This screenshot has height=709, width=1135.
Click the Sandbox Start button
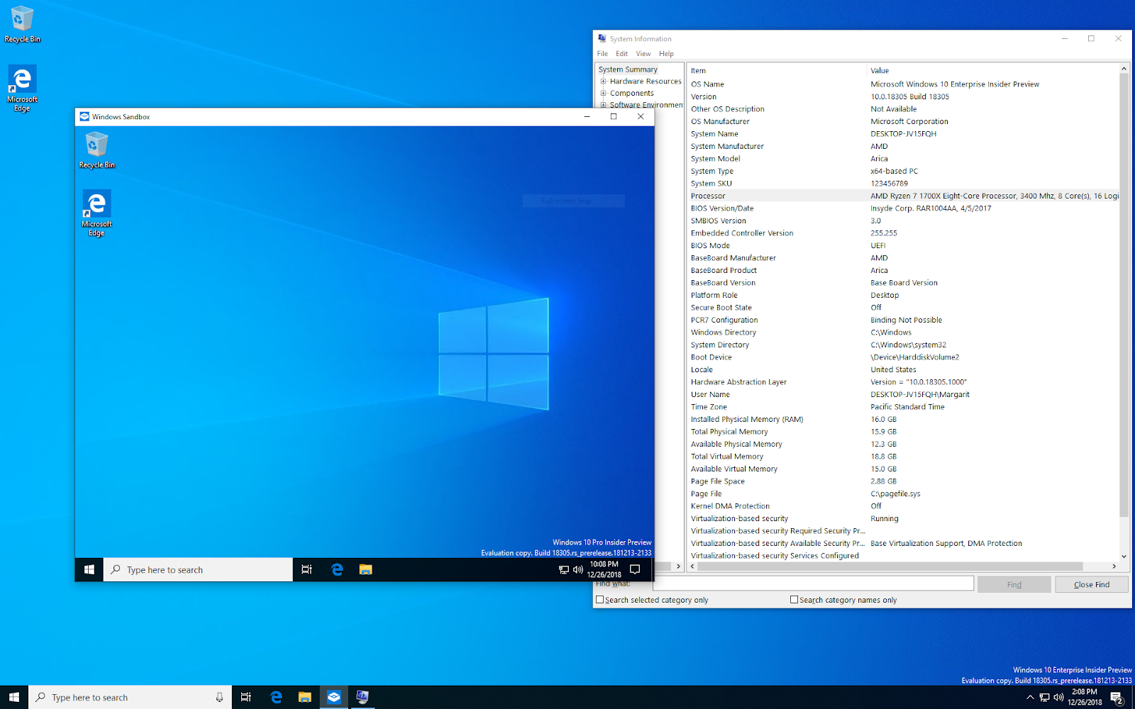89,570
